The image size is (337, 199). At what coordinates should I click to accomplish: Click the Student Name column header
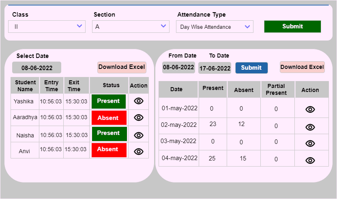[x=25, y=86]
